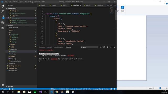Viewport: 168px width, 94px height.
Task: Open README.md in file tree
Action: (13, 70)
